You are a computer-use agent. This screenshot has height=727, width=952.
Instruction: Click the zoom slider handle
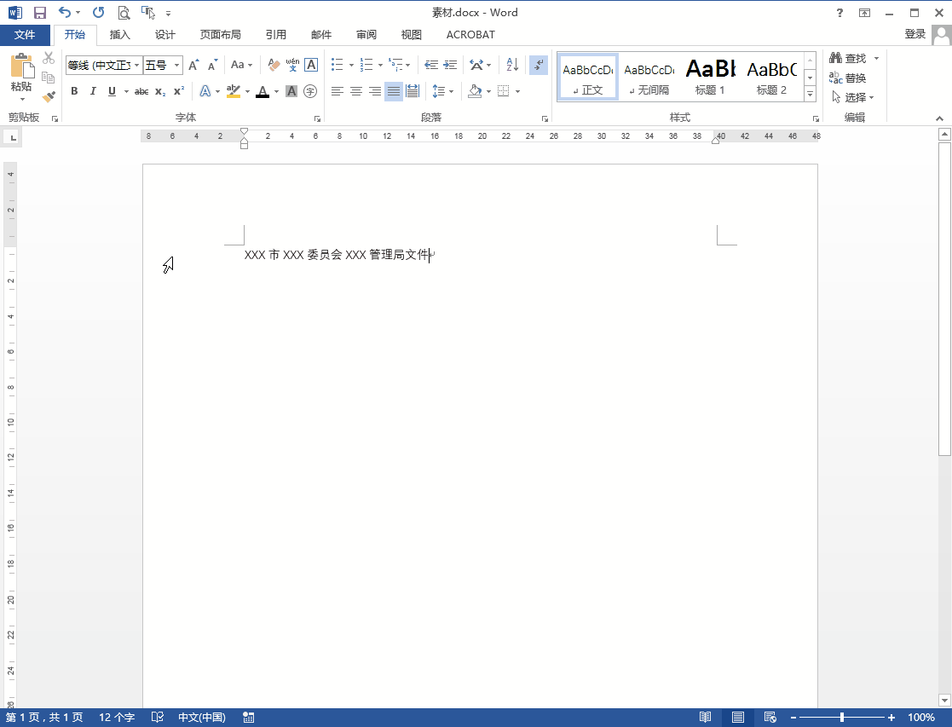(x=842, y=718)
